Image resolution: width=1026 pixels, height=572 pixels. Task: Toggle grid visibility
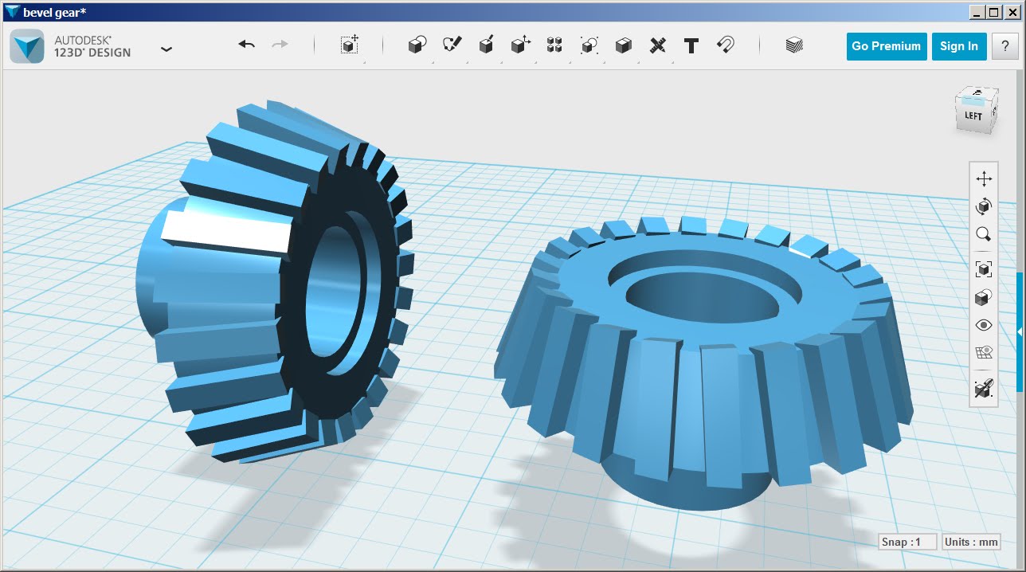pos(983,353)
